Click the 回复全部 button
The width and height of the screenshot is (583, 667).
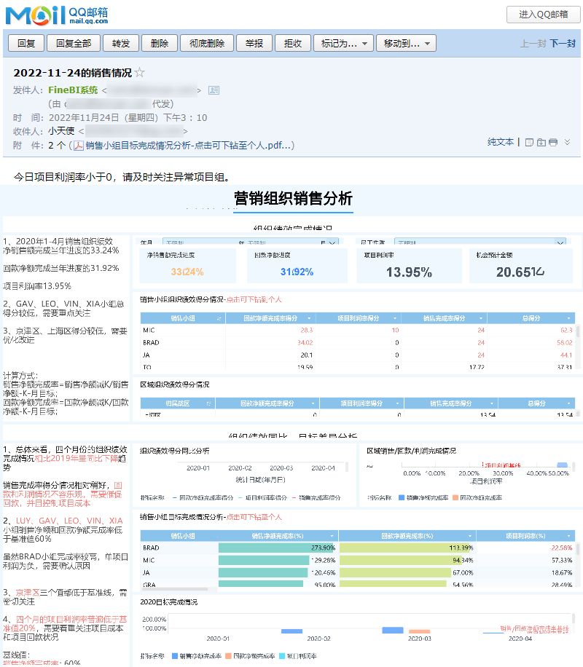click(x=74, y=44)
